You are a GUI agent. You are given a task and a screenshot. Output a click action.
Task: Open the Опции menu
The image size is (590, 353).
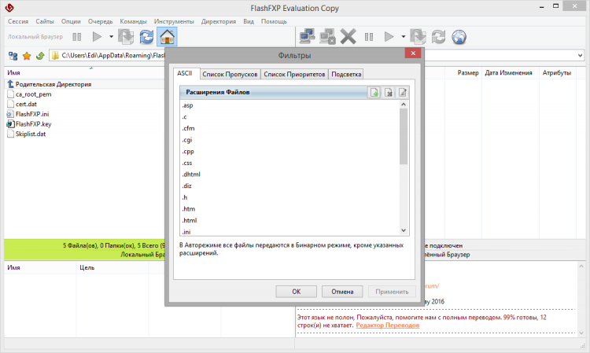click(71, 21)
